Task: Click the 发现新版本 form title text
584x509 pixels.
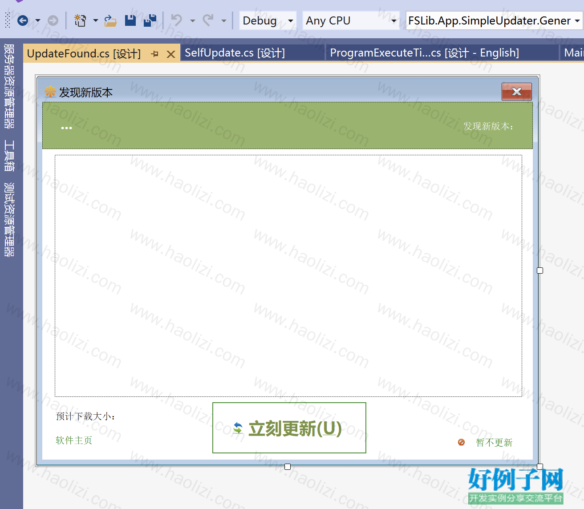Action: coord(86,92)
